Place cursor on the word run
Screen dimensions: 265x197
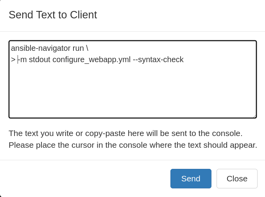(x=78, y=48)
